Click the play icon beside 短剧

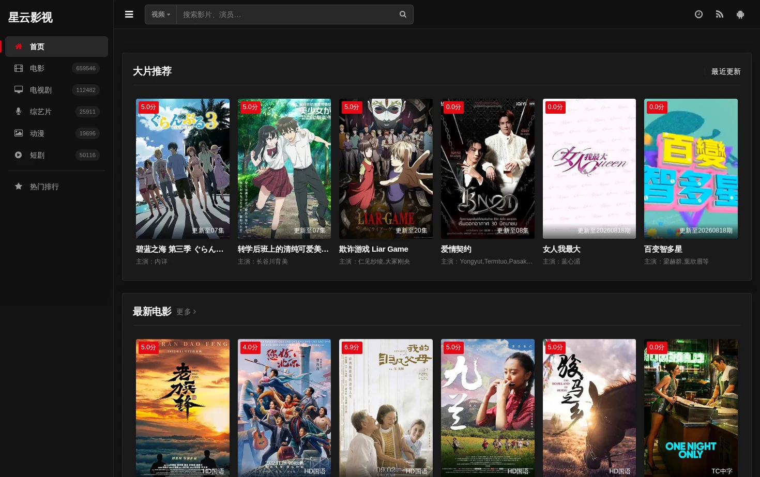point(19,155)
